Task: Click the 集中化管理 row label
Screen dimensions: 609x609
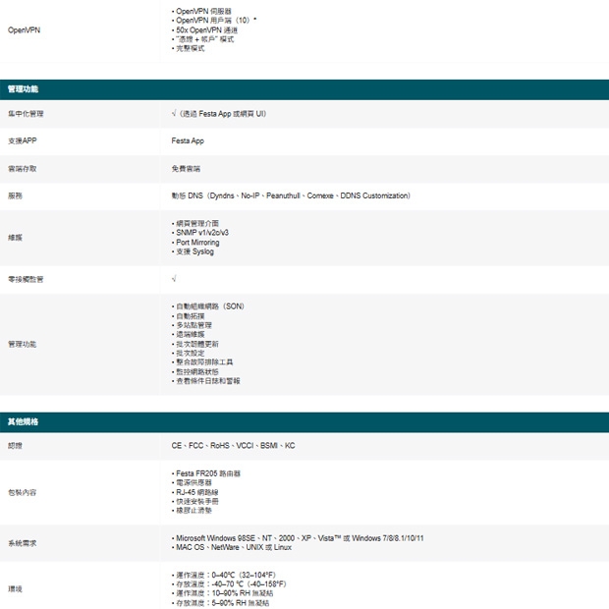Action: coord(26,114)
